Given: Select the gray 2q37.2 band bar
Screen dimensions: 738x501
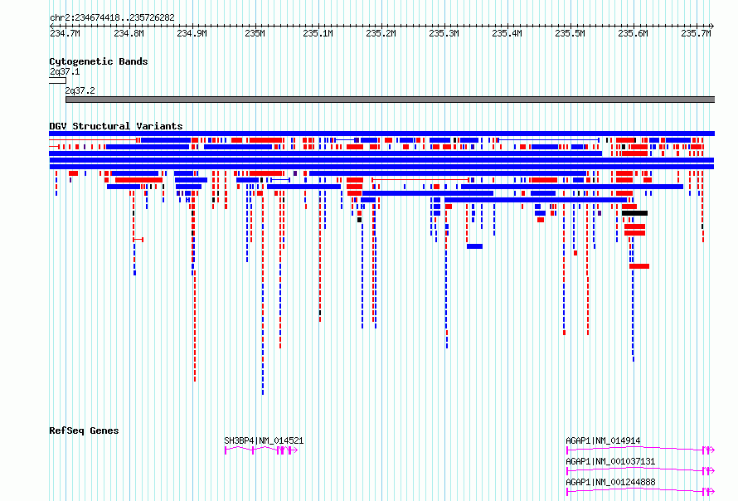Looking at the screenshot, I should [391, 100].
